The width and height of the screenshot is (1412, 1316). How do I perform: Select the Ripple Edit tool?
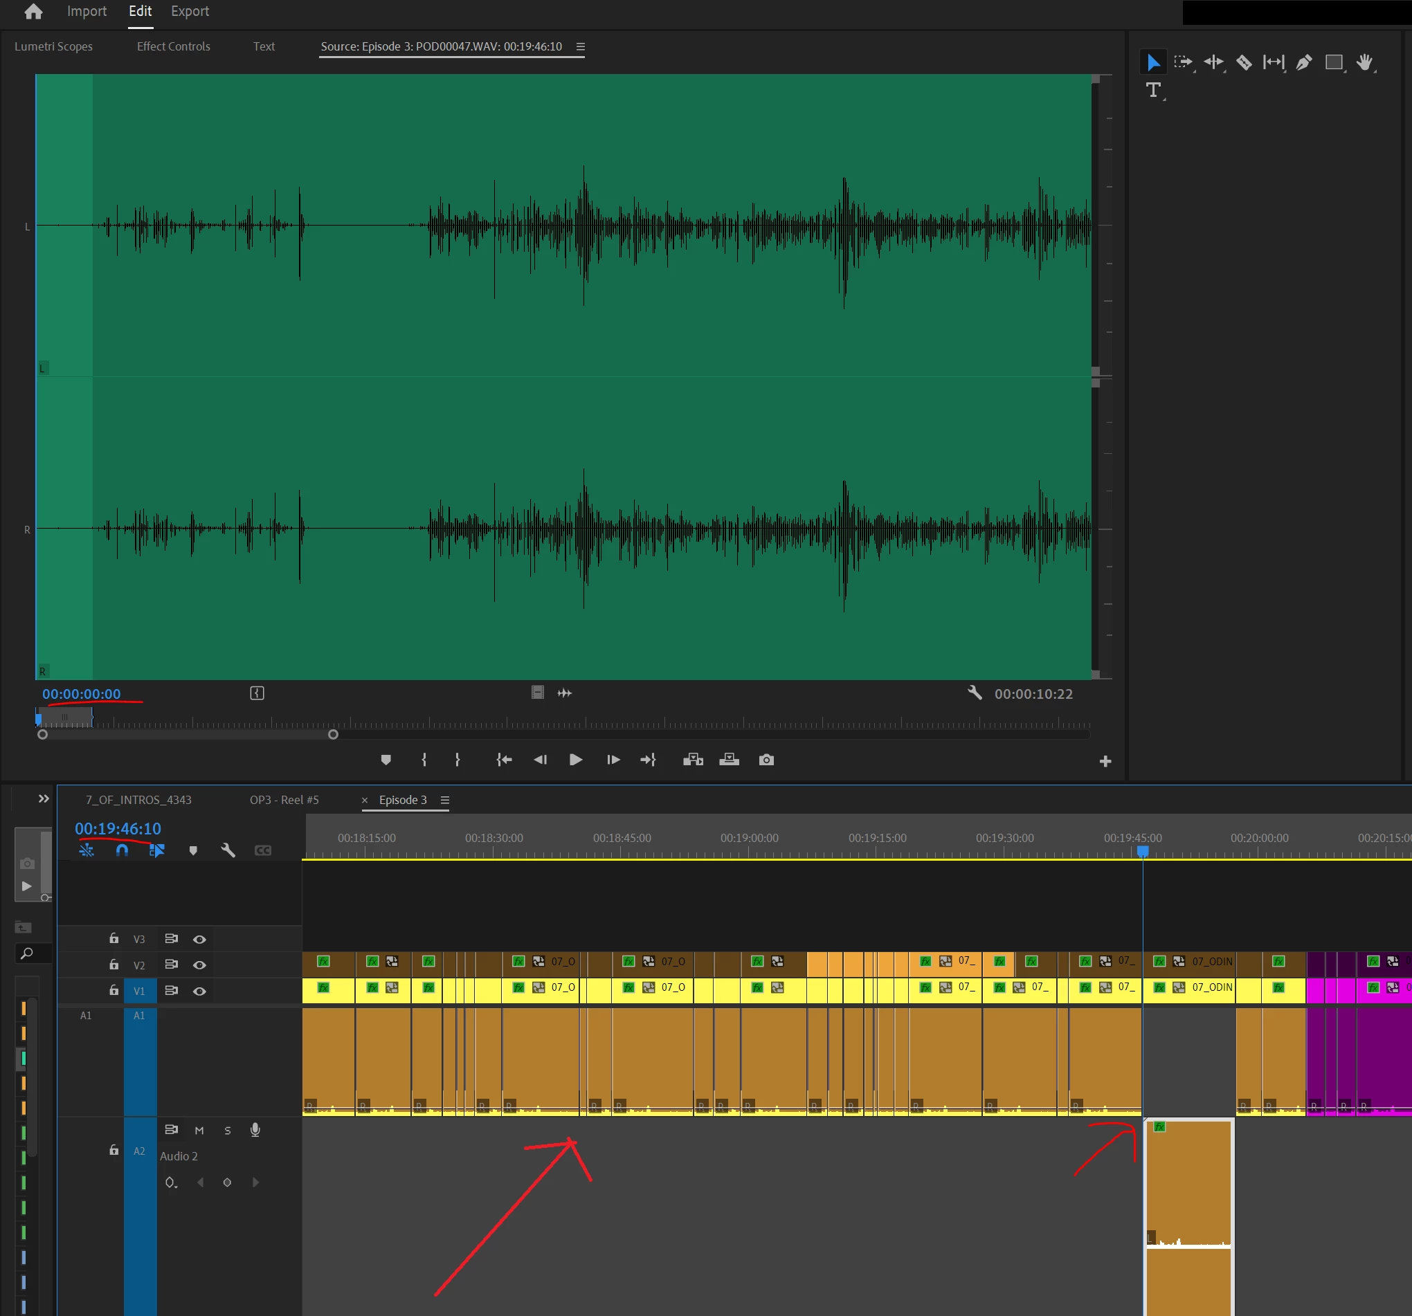pos(1213,62)
